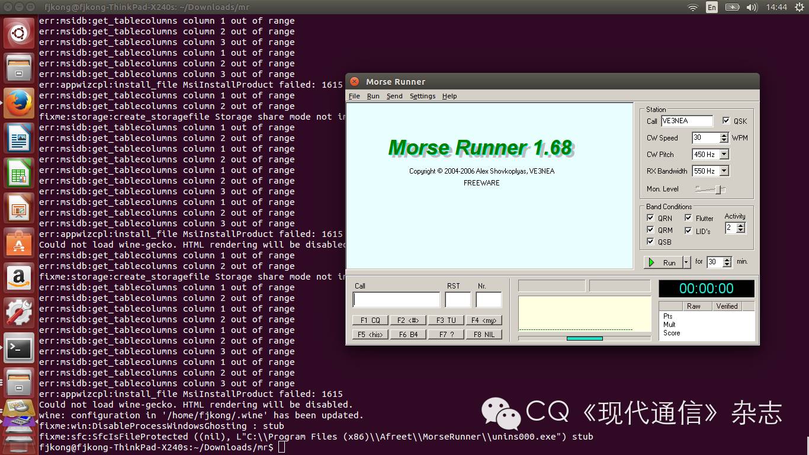The width and height of the screenshot is (809, 455).
Task: Open System Settings wrench icon
Action: click(19, 313)
